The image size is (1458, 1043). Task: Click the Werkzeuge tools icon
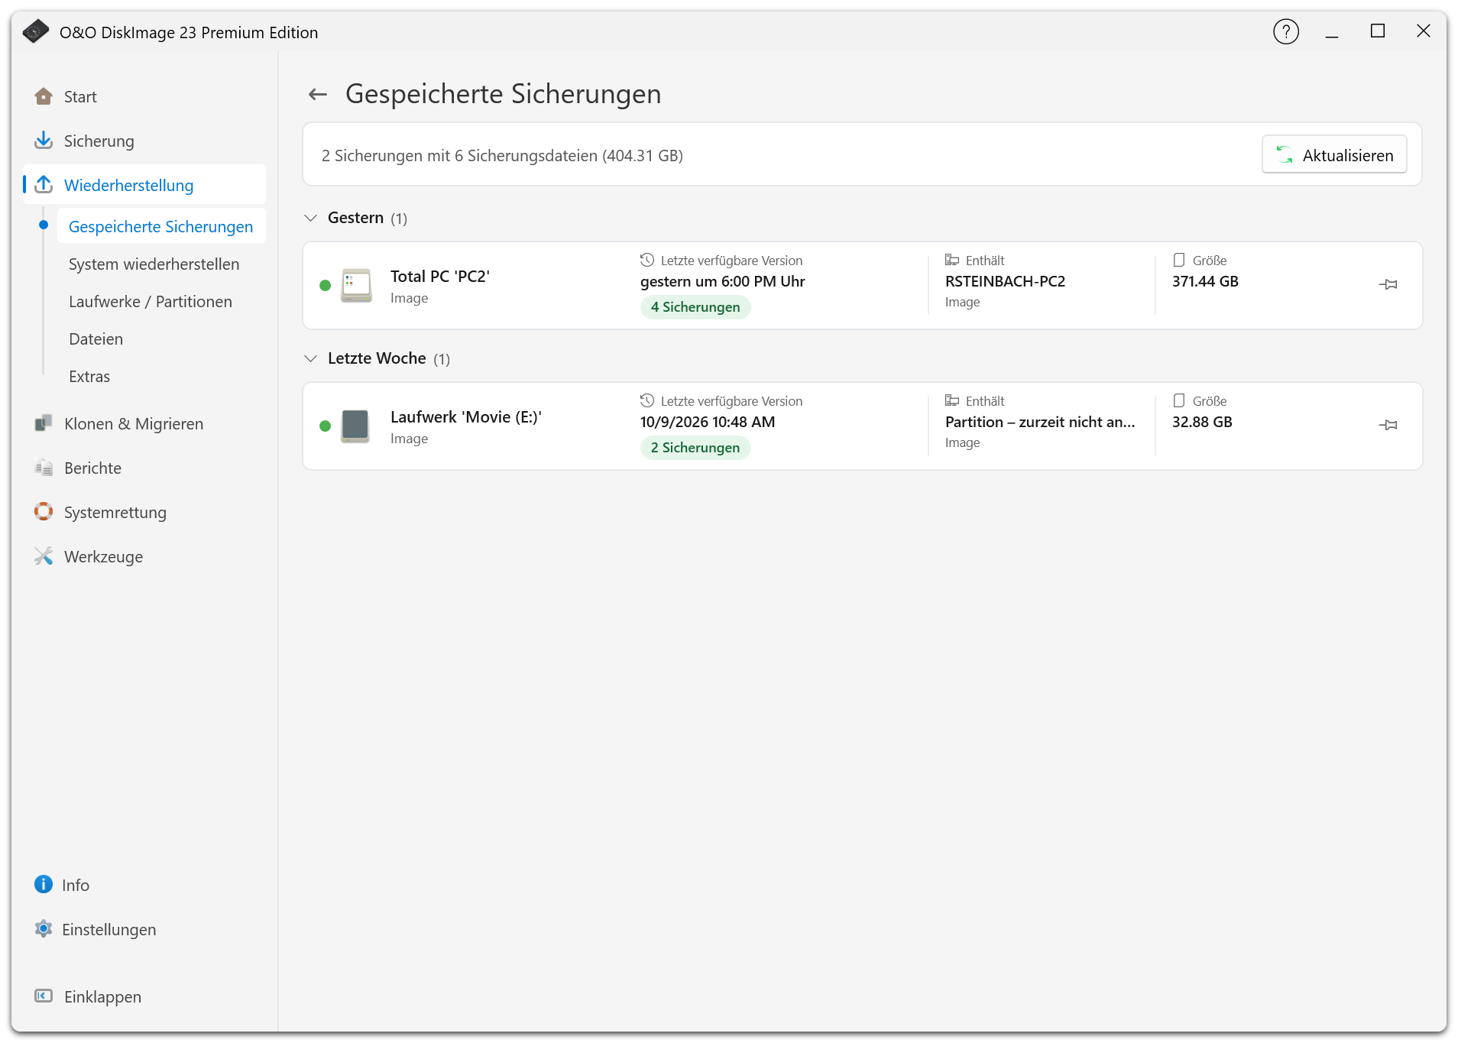click(44, 556)
